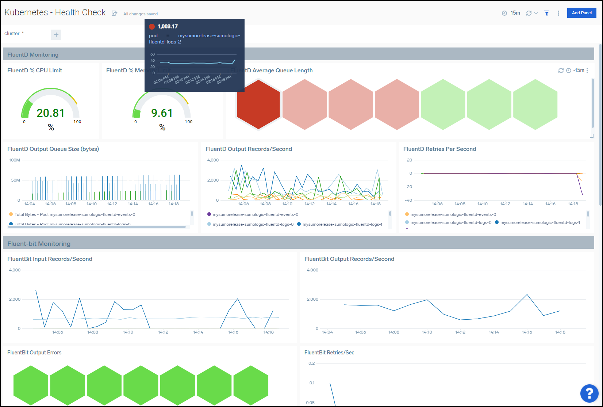Image resolution: width=603 pixels, height=407 pixels.
Task: Click the FluentD Output Queue Size panel title
Action: pyautogui.click(x=53, y=149)
